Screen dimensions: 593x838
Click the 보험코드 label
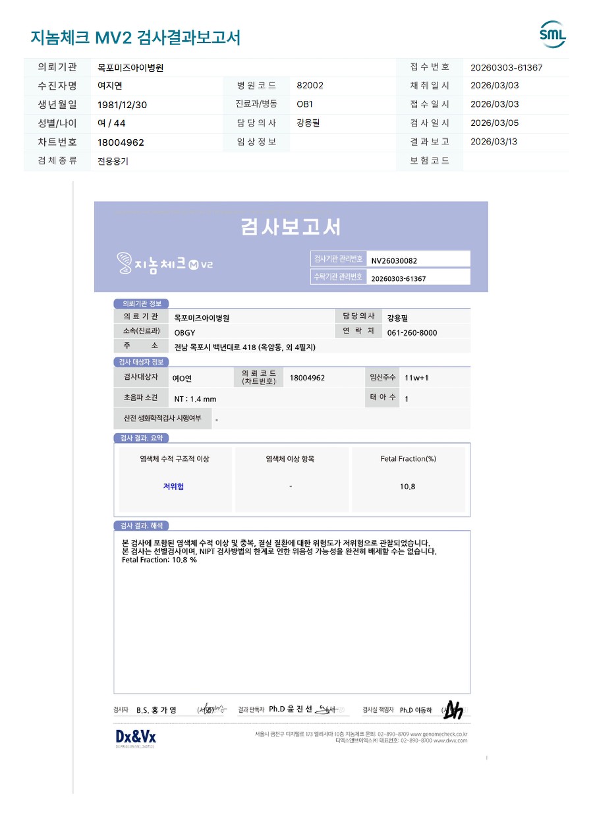[x=430, y=160]
